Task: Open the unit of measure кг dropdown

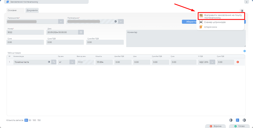Action: tap(72, 62)
